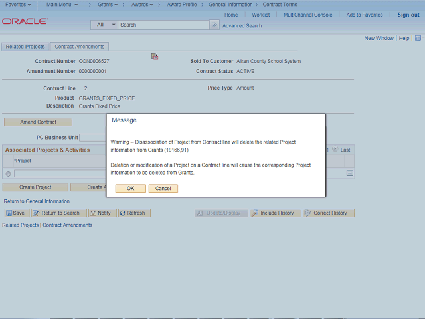Click the *Project column header
This screenshot has height=319, width=425.
[x=23, y=161]
